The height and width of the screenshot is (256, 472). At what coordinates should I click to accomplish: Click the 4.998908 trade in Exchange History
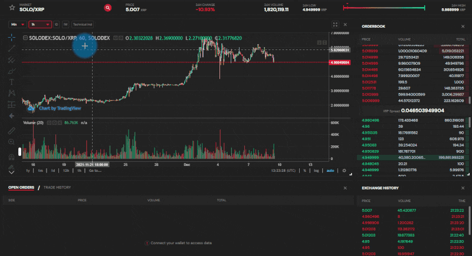tap(414, 223)
